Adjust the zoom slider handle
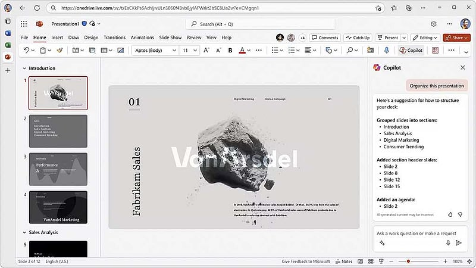Image resolution: width=476 pixels, height=268 pixels. pyautogui.click(x=408, y=261)
